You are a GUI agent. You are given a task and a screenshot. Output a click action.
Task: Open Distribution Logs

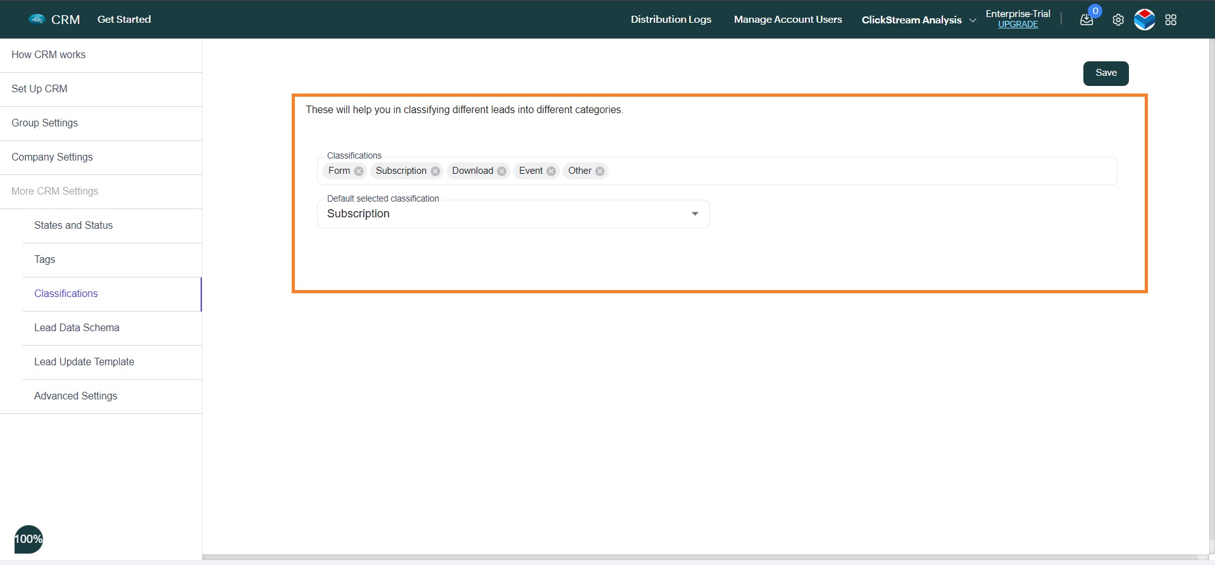pos(671,20)
